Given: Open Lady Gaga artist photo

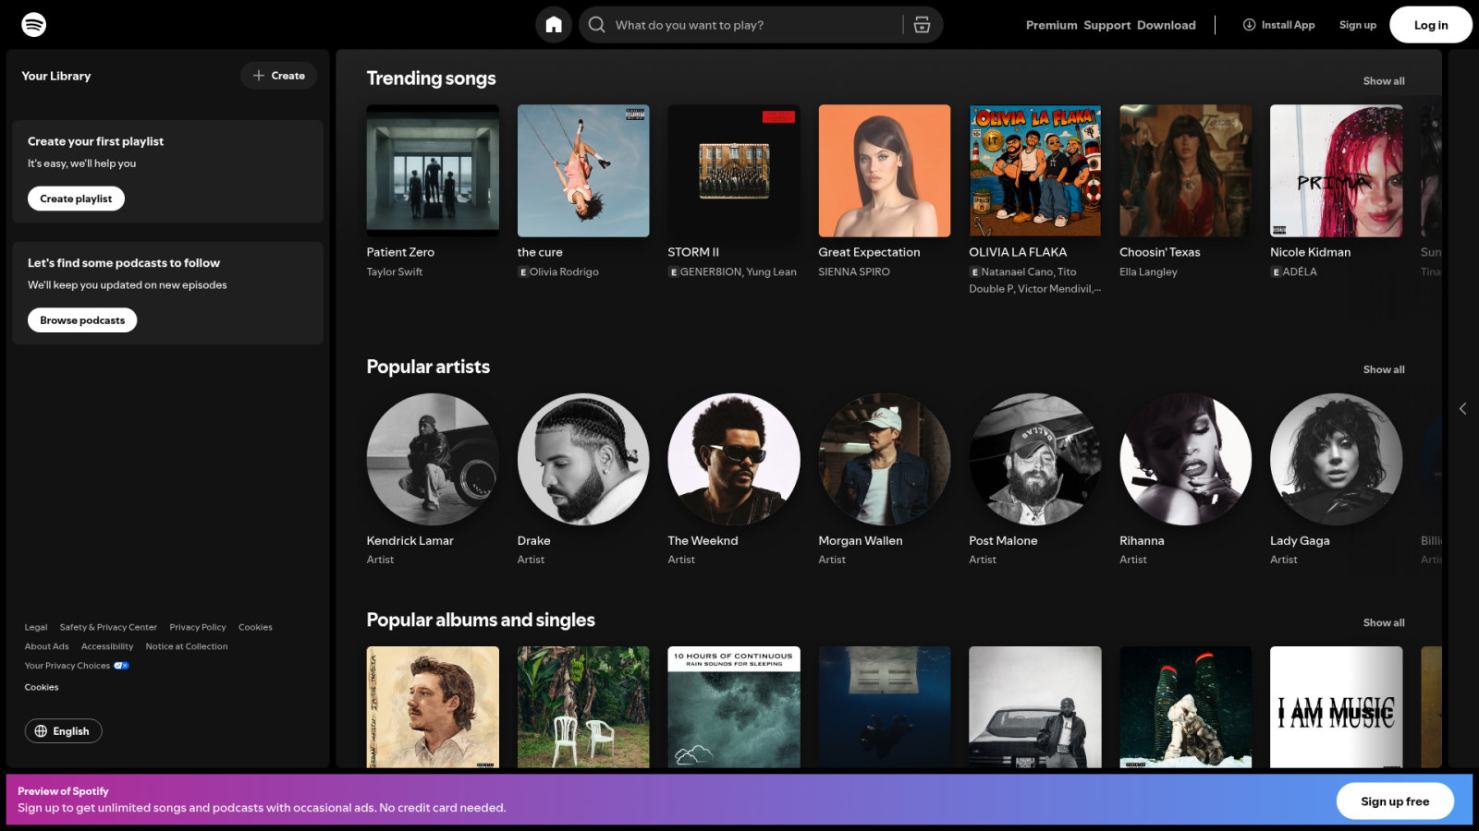Looking at the screenshot, I should point(1337,460).
